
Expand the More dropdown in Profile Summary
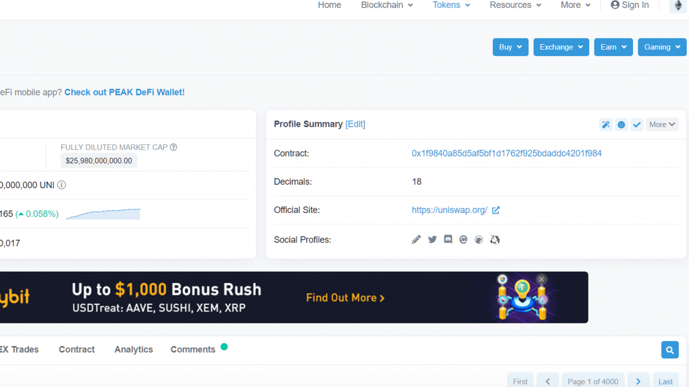(662, 125)
